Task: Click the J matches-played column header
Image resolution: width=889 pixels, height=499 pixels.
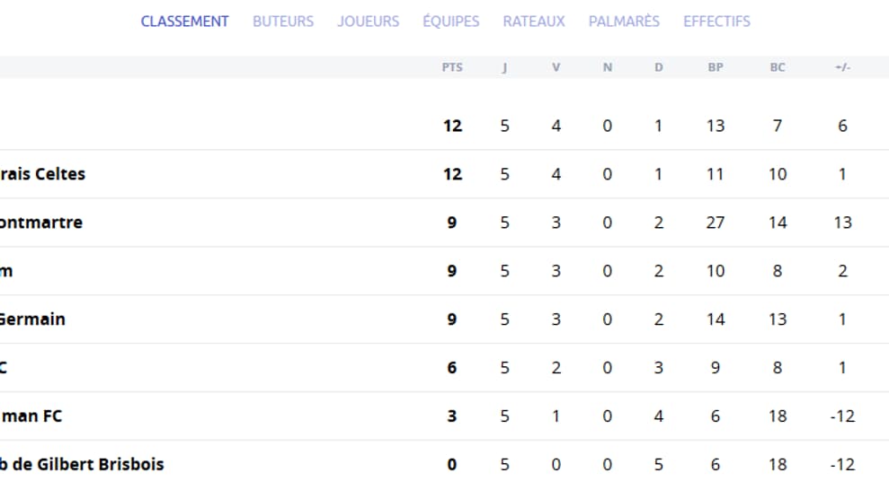Action: click(504, 67)
